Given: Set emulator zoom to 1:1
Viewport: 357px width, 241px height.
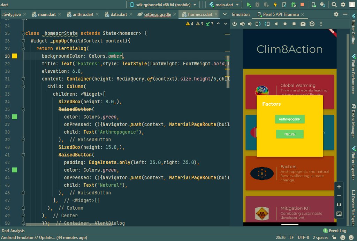Looking at the screenshot, I should 339,204.
